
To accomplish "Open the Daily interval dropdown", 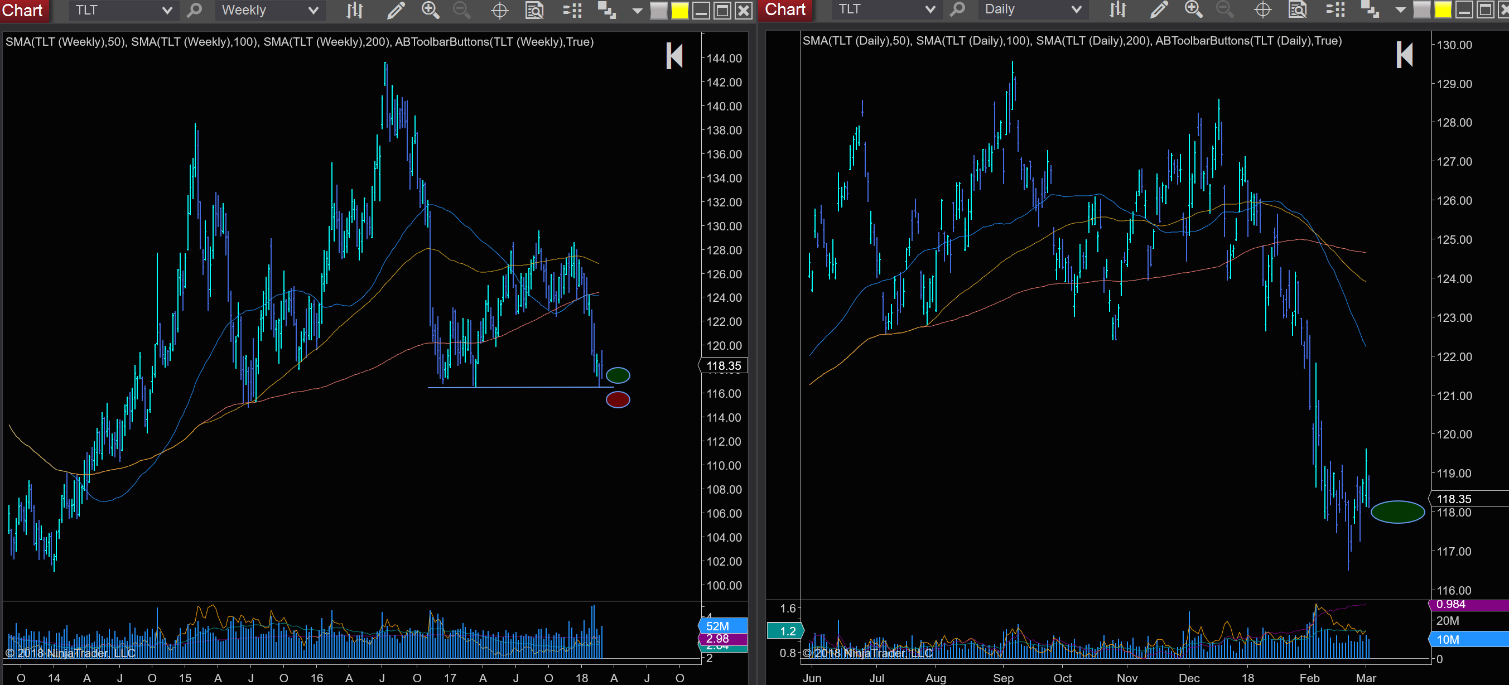I will coord(1033,9).
